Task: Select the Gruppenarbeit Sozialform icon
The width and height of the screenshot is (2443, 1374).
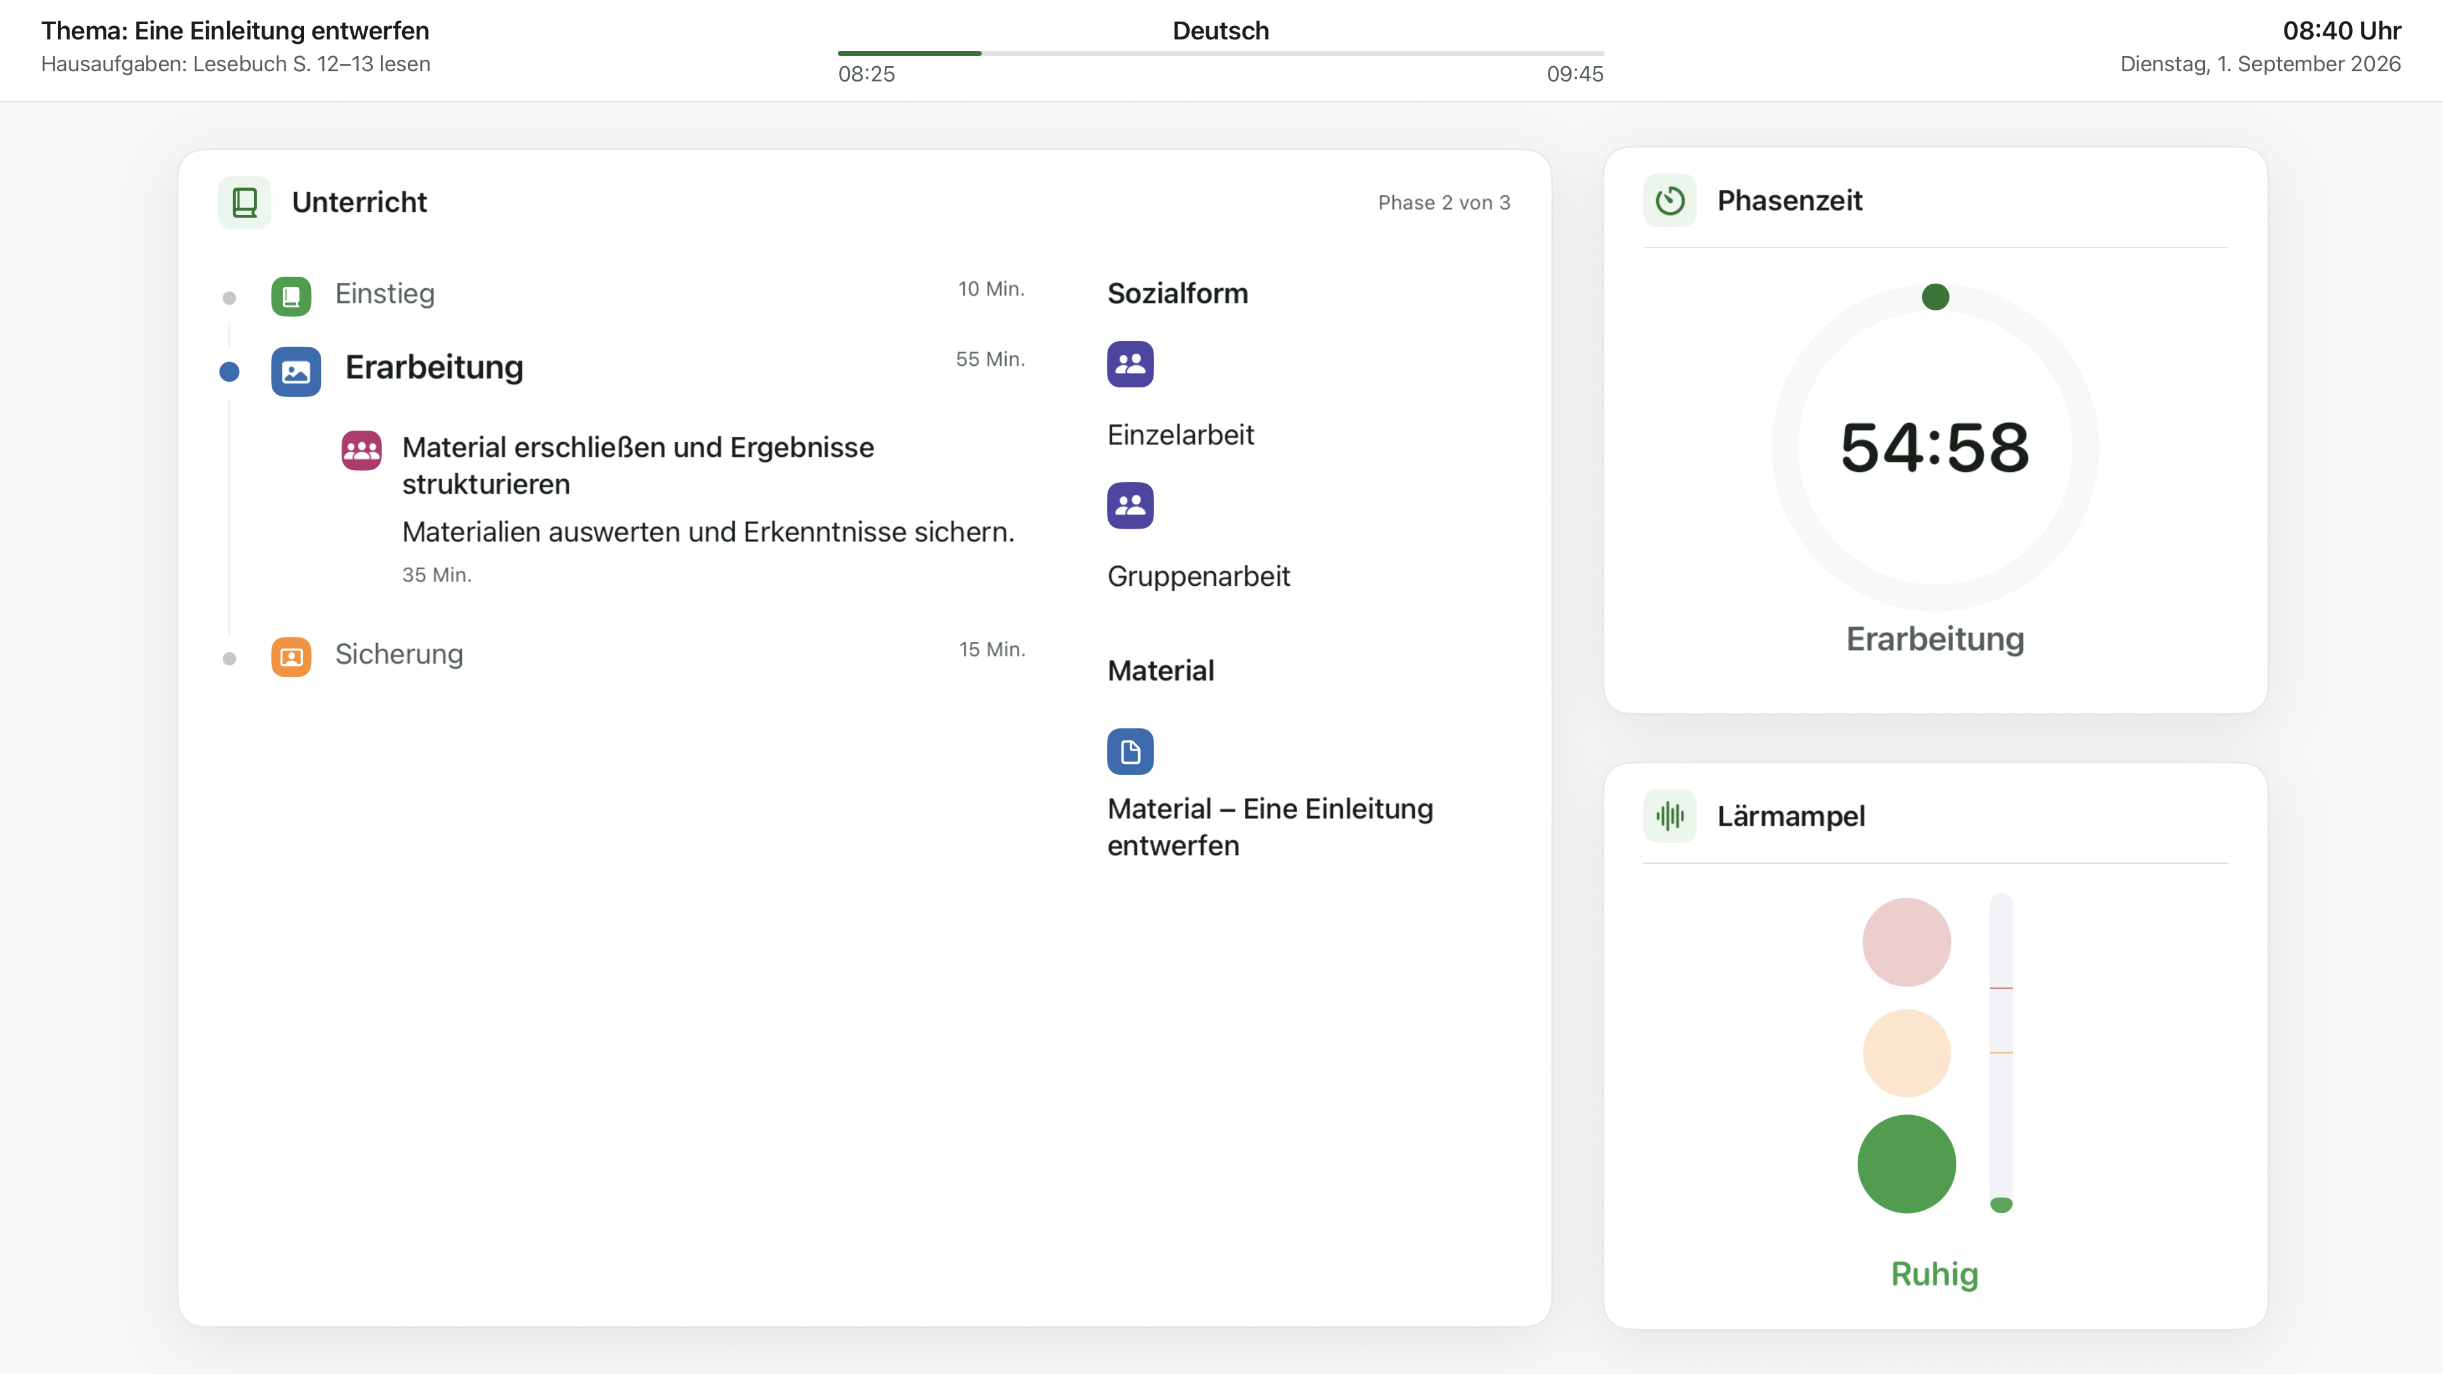Action: point(1131,506)
